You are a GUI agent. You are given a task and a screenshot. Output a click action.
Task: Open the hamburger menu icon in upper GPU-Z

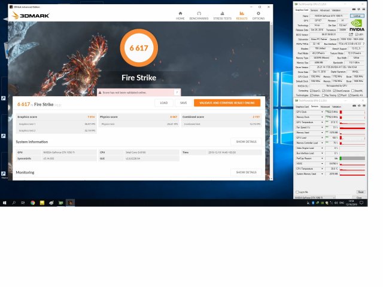coord(363,10)
